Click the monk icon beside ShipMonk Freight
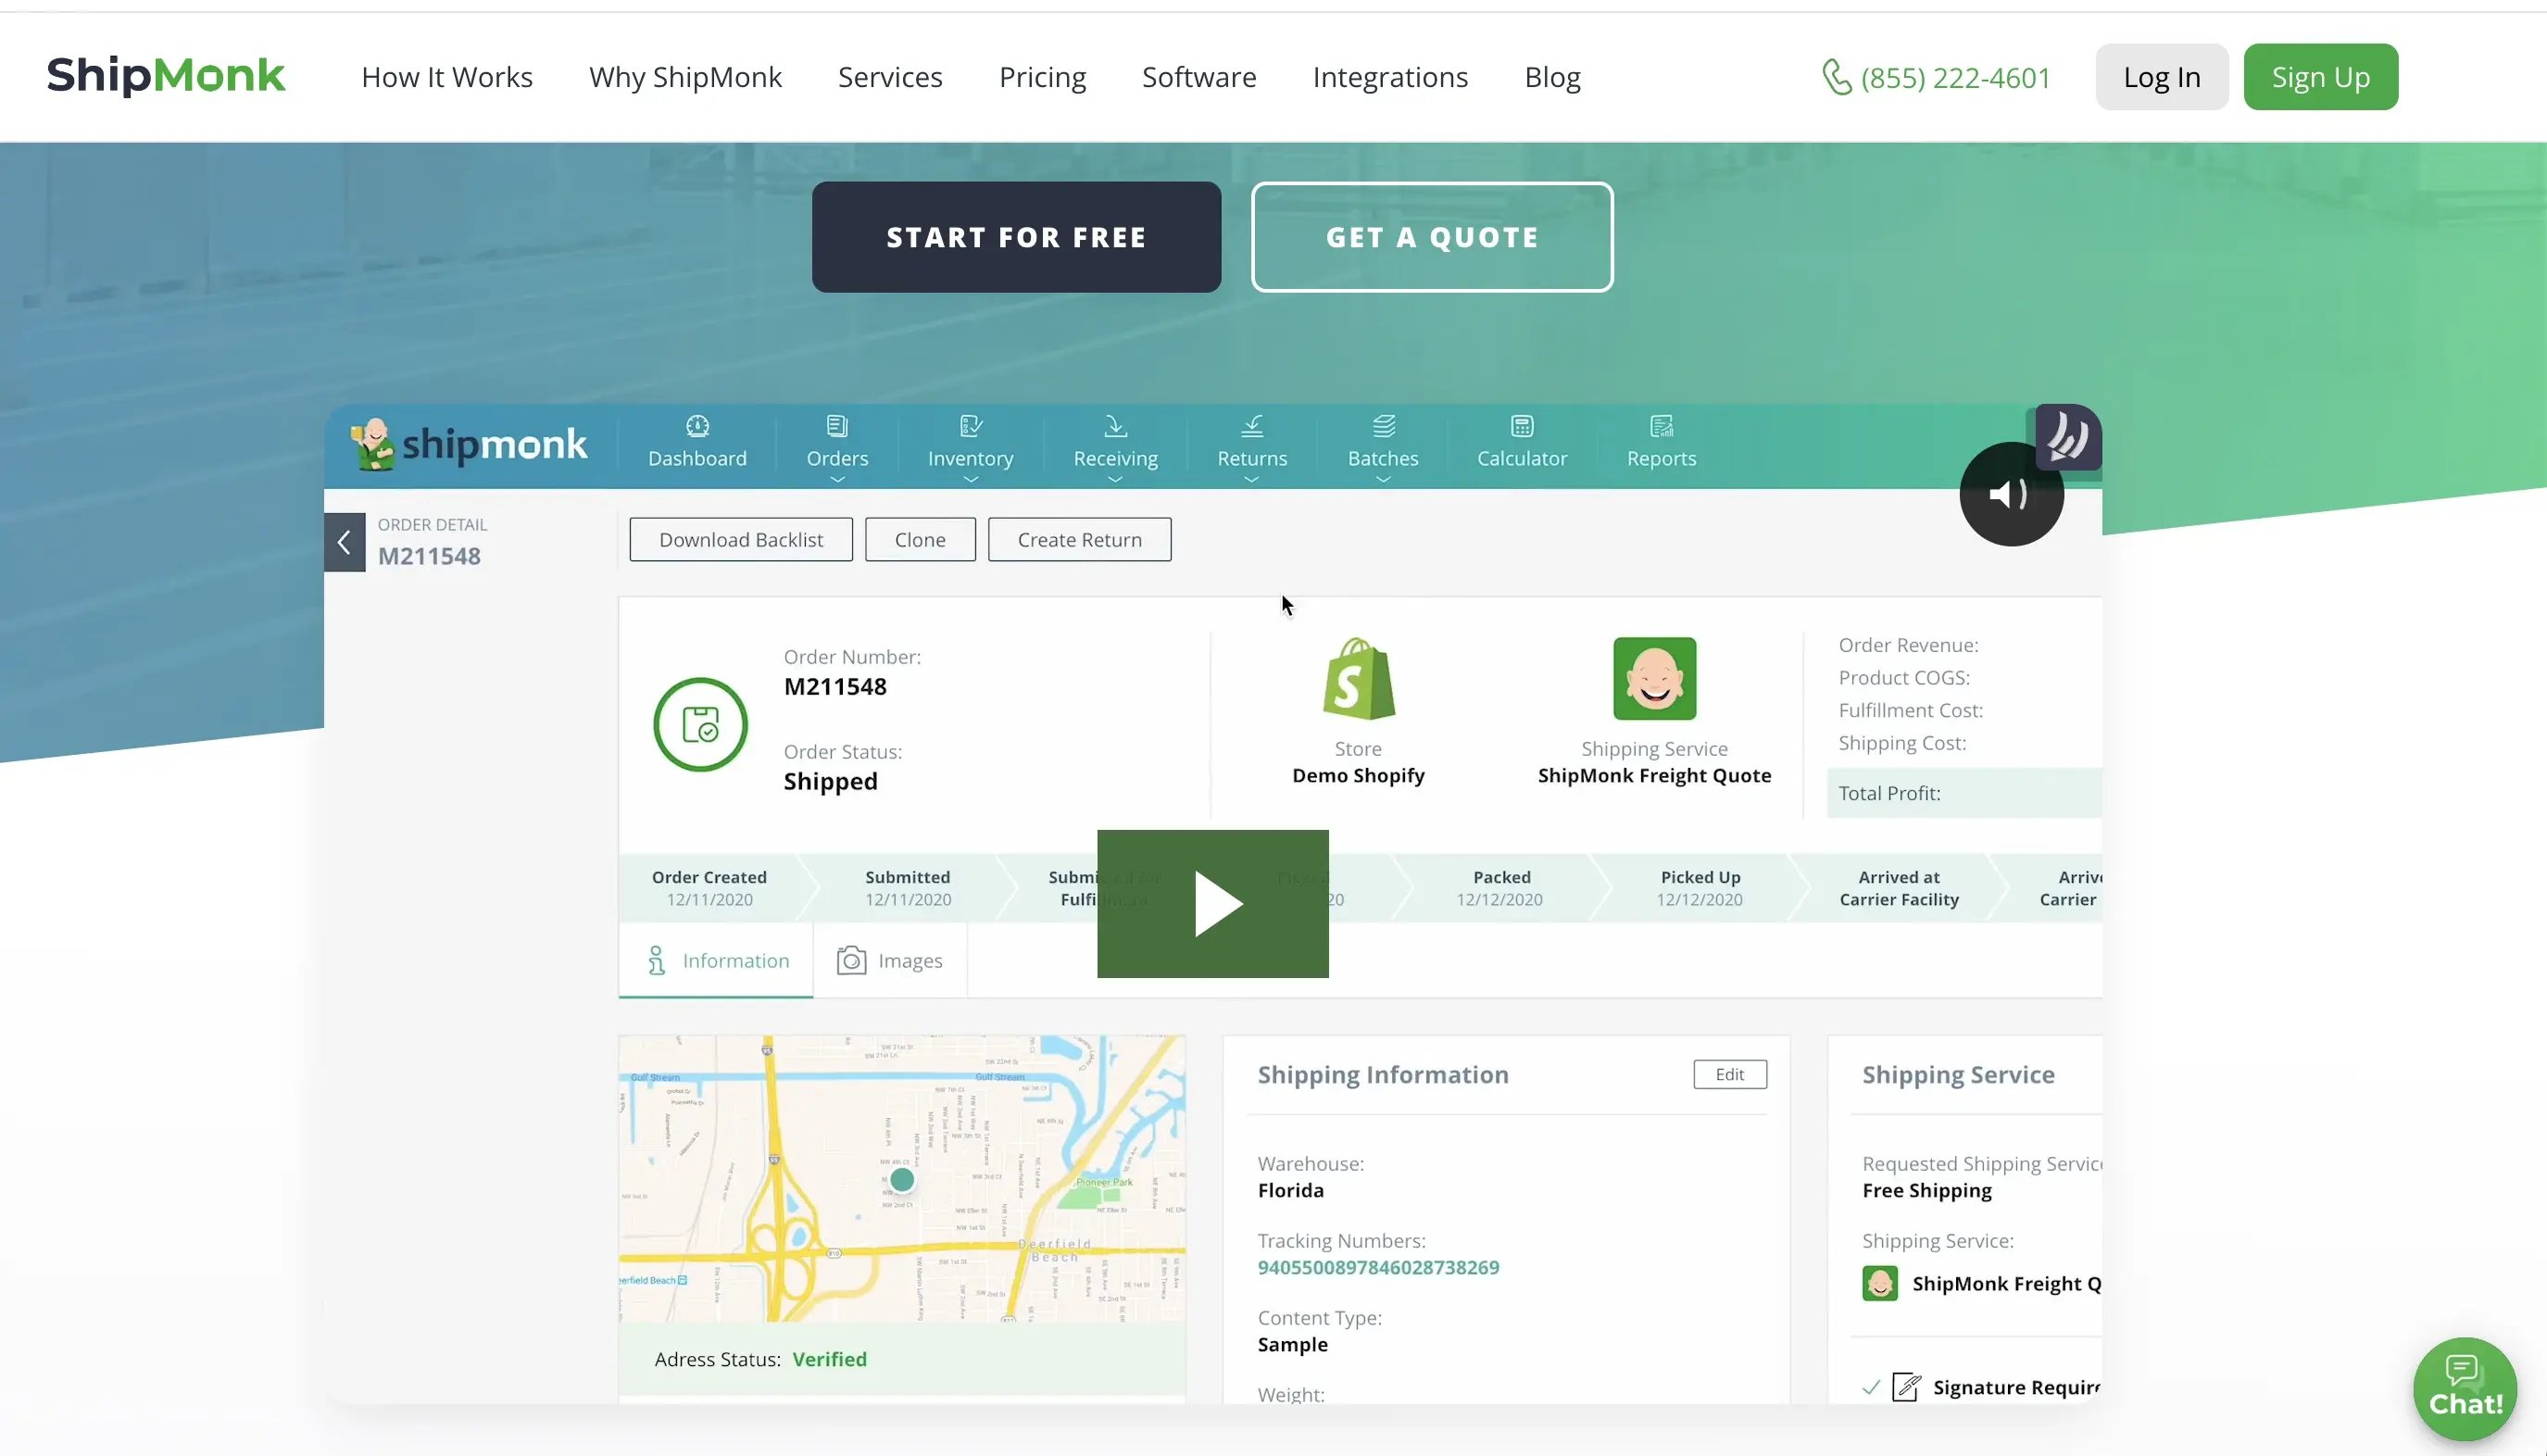Image resolution: width=2547 pixels, height=1456 pixels. (x=1880, y=1283)
